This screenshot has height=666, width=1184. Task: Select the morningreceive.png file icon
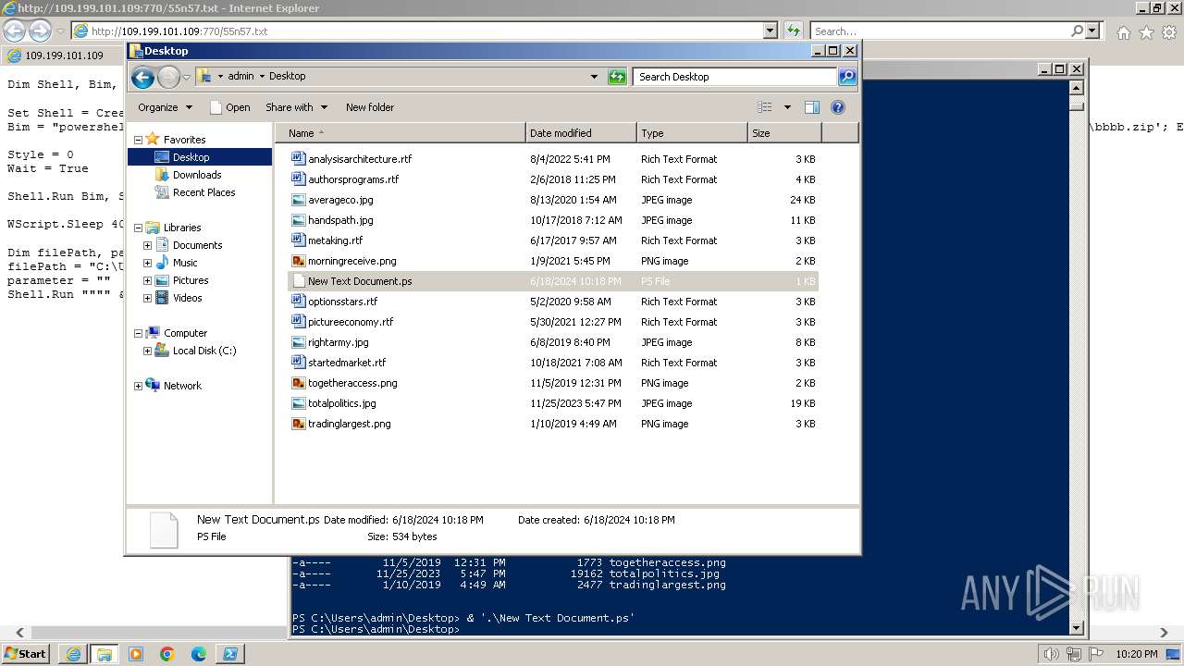tap(298, 261)
